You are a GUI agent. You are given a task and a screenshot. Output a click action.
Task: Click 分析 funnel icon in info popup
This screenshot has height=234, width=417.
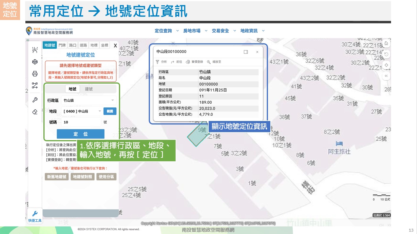pyautogui.click(x=158, y=62)
